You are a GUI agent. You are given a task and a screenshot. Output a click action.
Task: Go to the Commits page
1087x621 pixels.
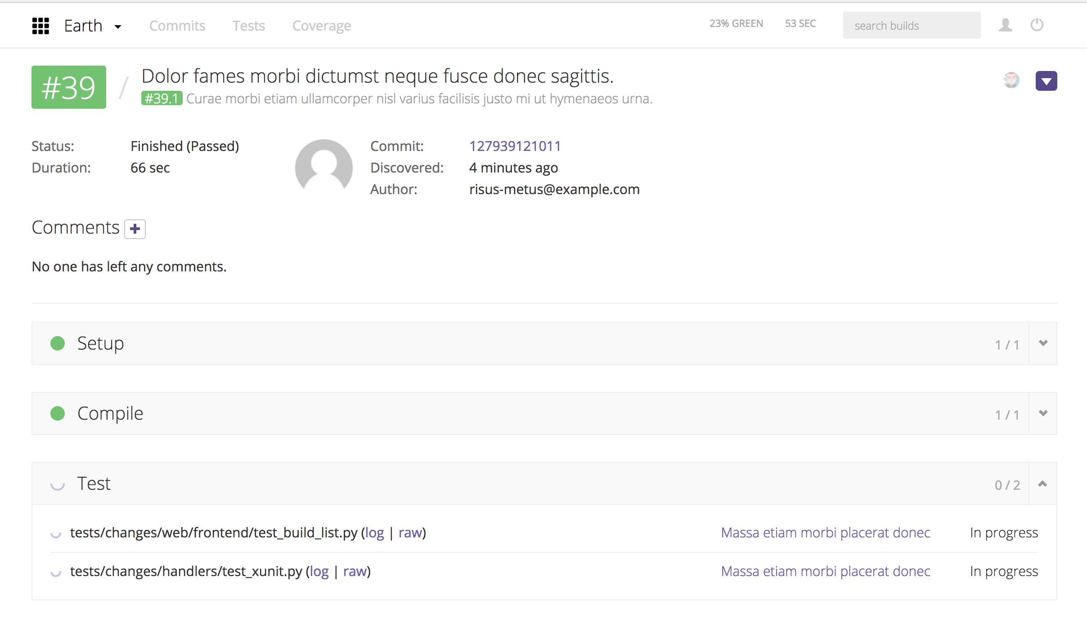click(177, 26)
